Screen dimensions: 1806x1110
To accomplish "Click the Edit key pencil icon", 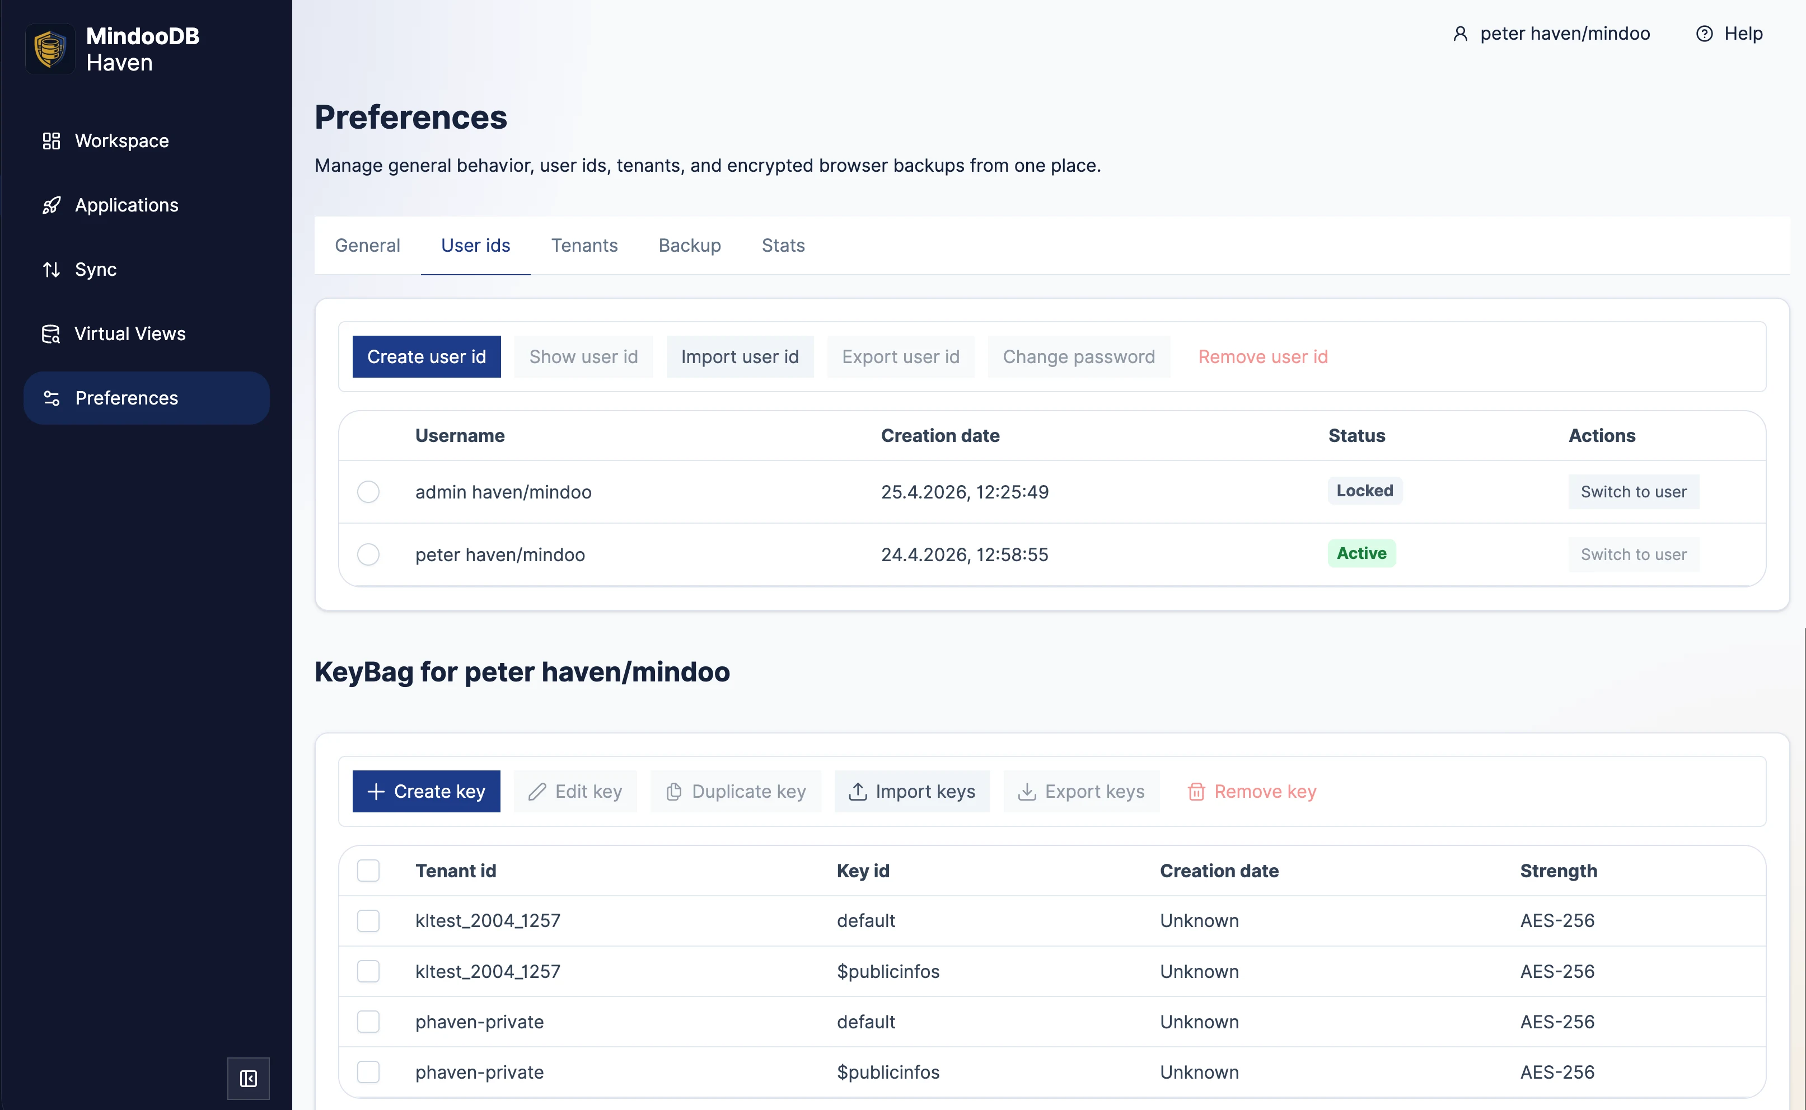I will pyautogui.click(x=537, y=792).
